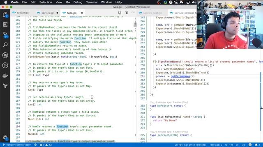Image resolution: width=263 pixels, height=147 pixels.
Task: Click the "NumField() int" line
Action: (x=38, y=119)
